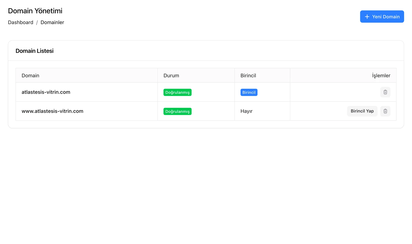Select the atlastesis-vitrin.com domain cell
This screenshot has width=412, height=244.
[87, 92]
